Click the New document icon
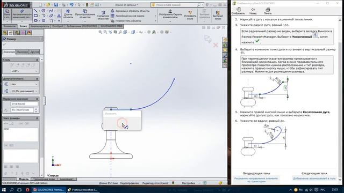The image size is (344, 193). (41, 5)
